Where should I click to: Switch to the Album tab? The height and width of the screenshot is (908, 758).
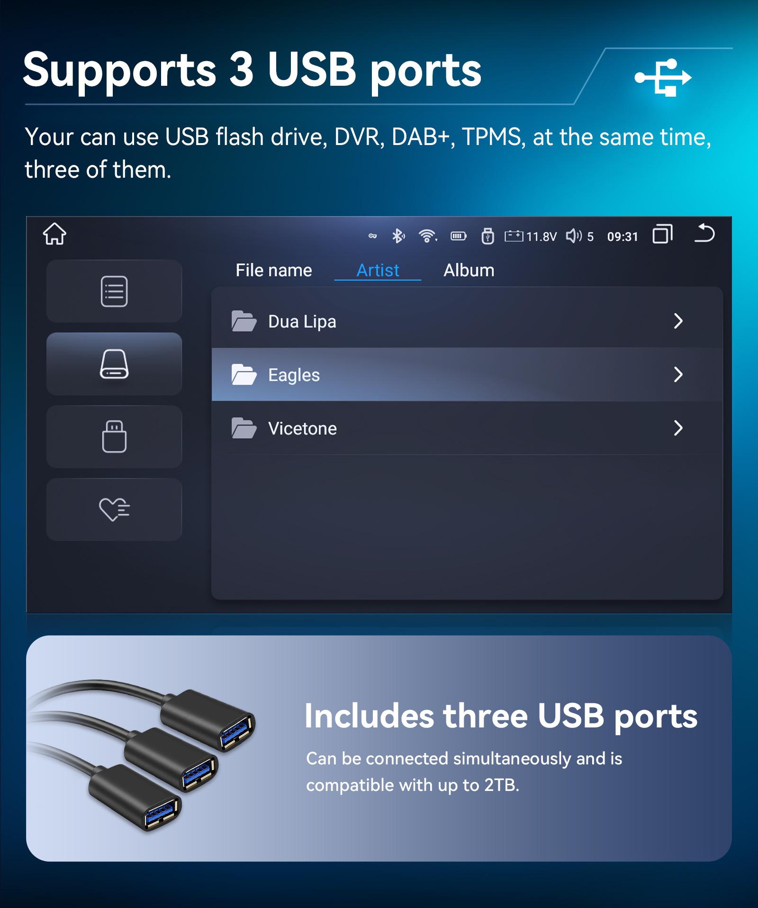pyautogui.click(x=469, y=270)
